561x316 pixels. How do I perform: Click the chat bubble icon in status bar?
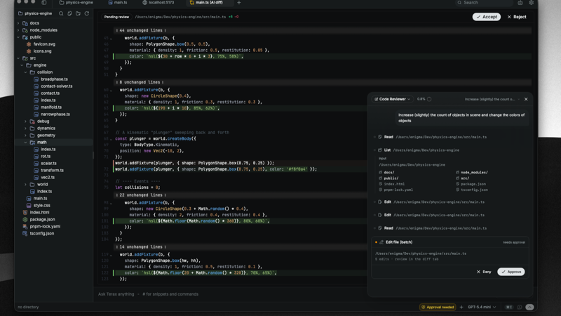click(520, 307)
